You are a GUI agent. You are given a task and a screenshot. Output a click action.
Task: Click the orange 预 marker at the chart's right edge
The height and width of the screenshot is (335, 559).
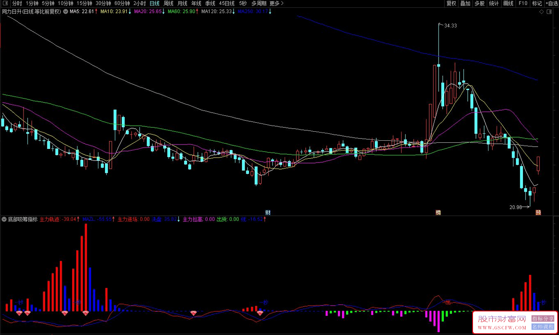(x=538, y=212)
